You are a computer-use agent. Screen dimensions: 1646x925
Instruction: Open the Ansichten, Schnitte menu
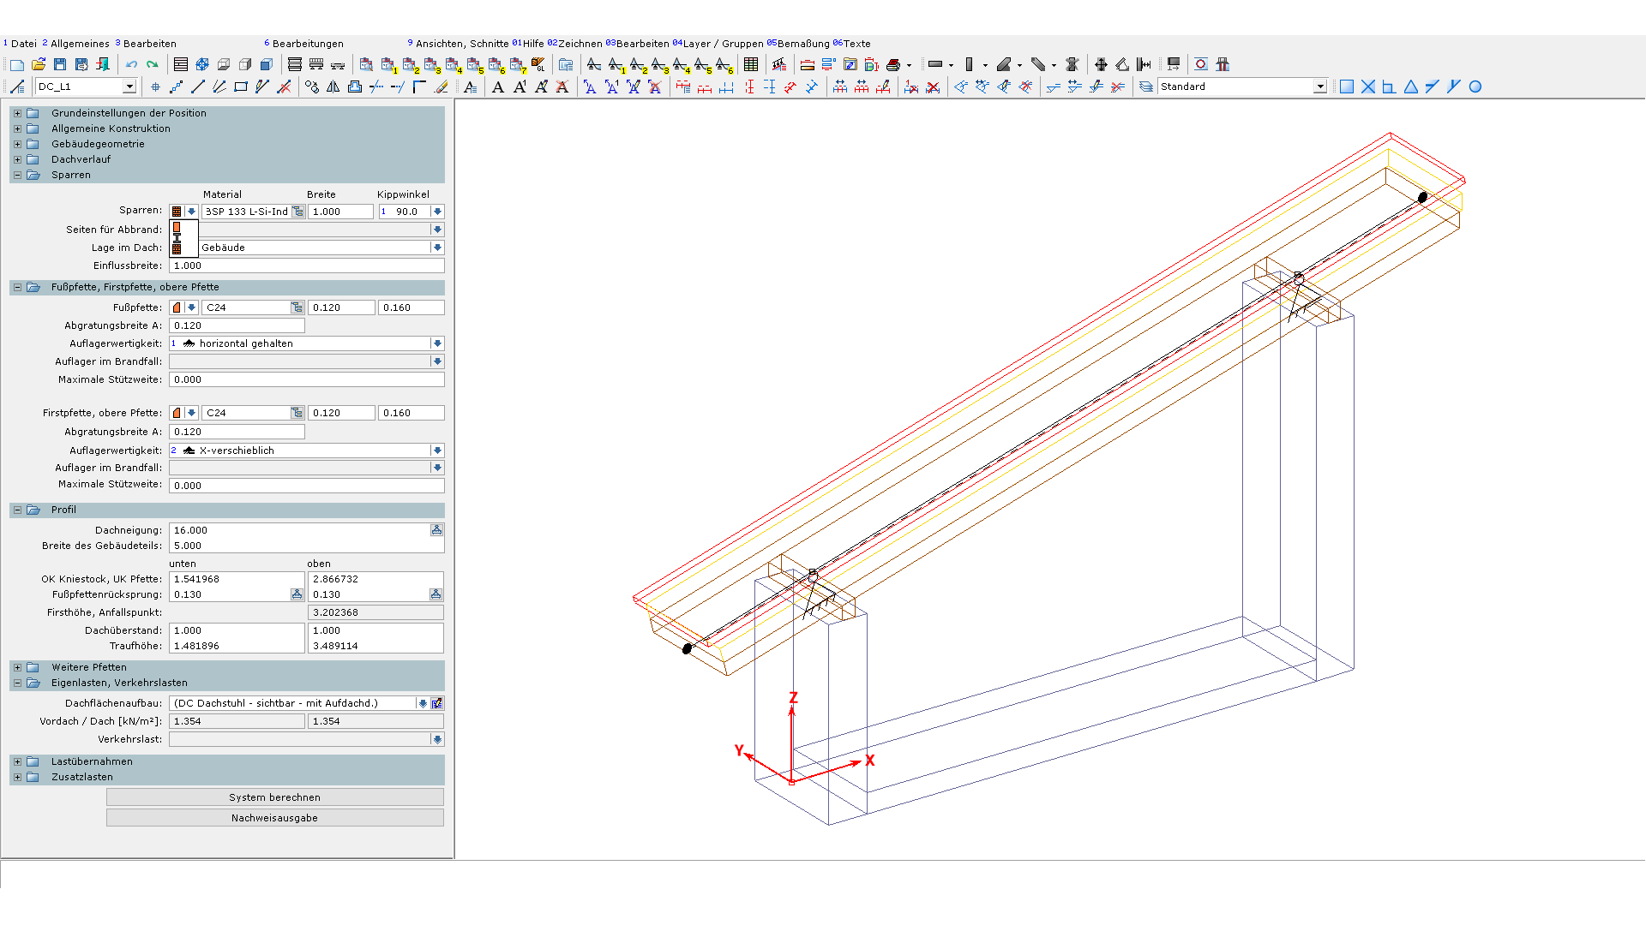pyautogui.click(x=461, y=44)
